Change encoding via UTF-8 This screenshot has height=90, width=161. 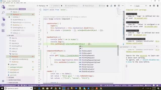point(124,85)
